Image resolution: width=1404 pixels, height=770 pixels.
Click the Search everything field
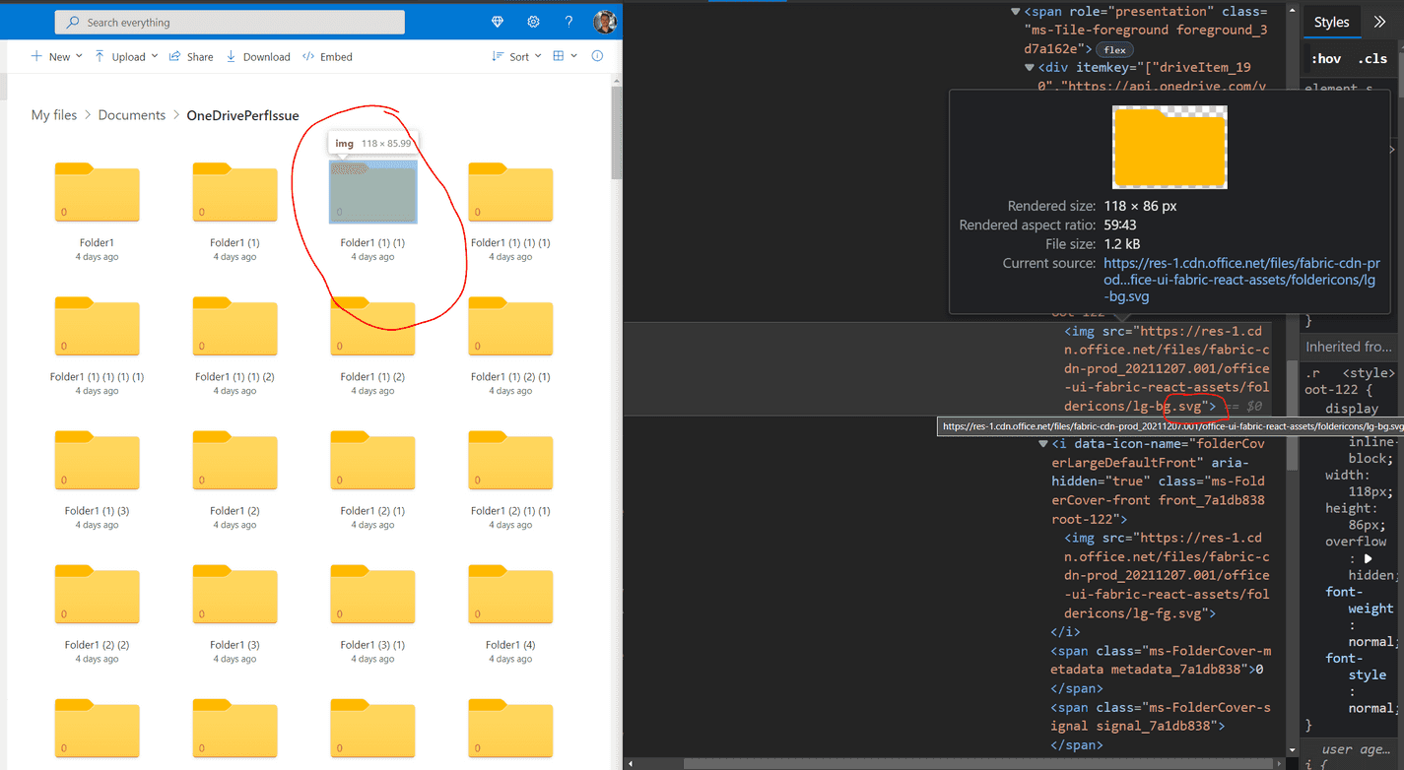tap(229, 21)
